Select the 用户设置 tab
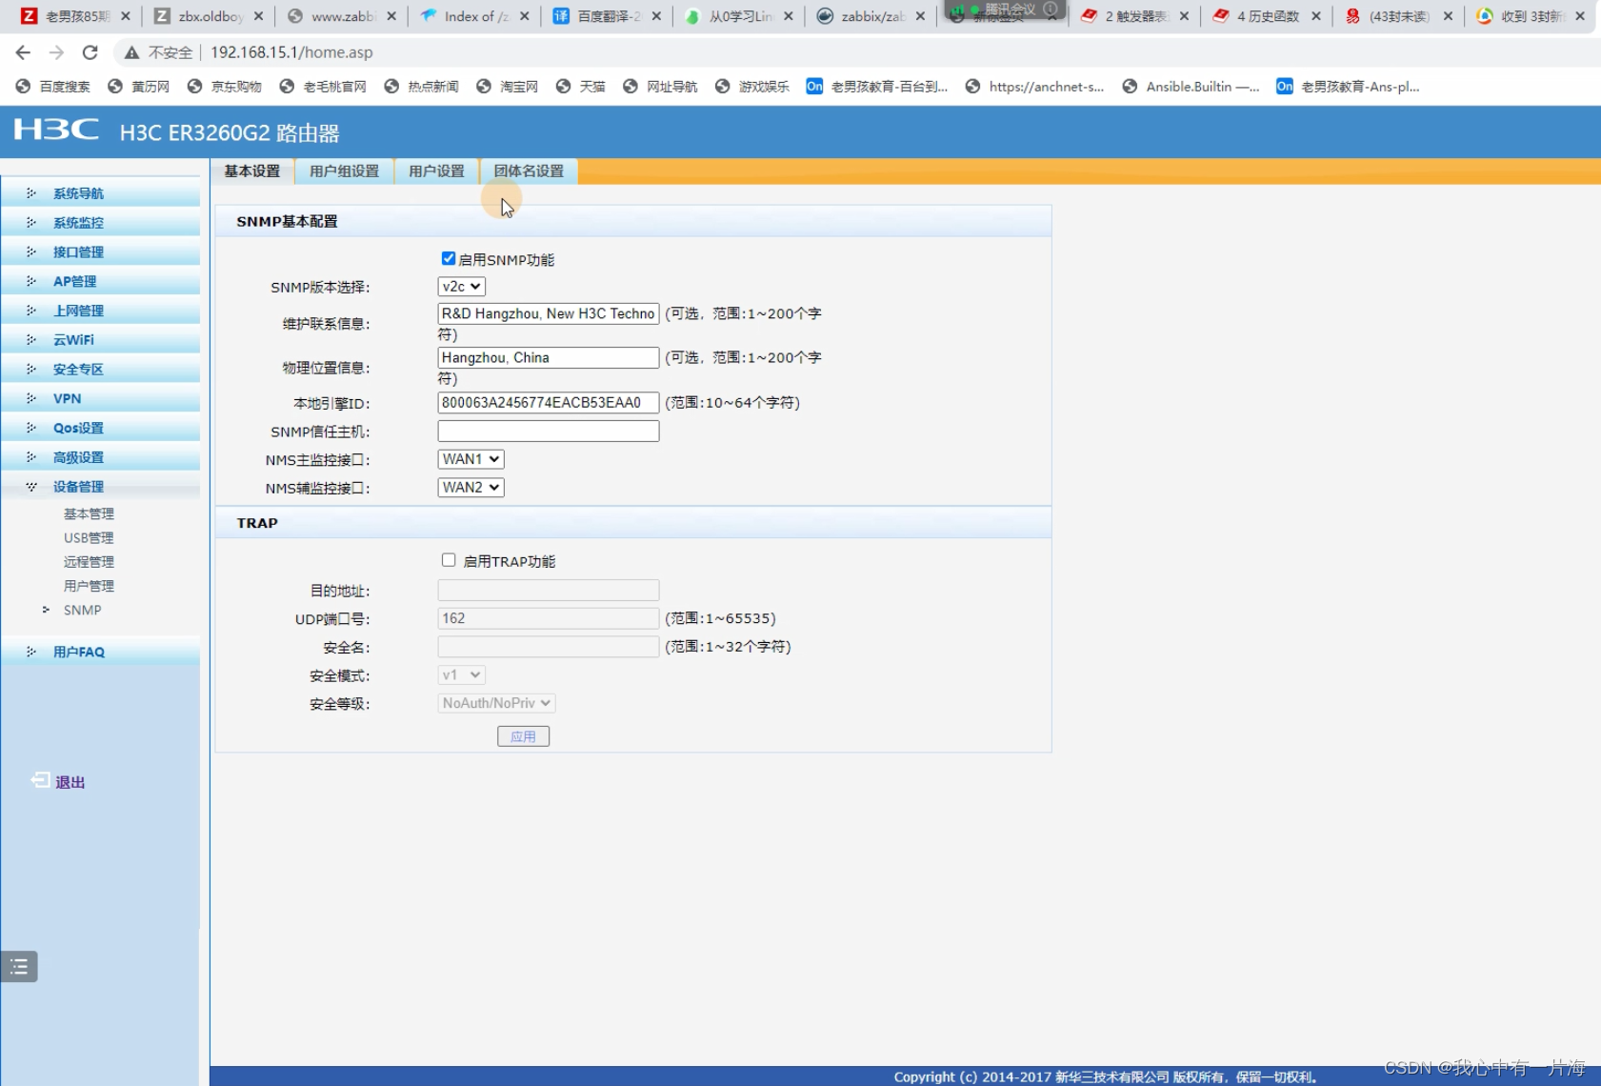Viewport: 1601px width, 1086px height. pyautogui.click(x=436, y=171)
